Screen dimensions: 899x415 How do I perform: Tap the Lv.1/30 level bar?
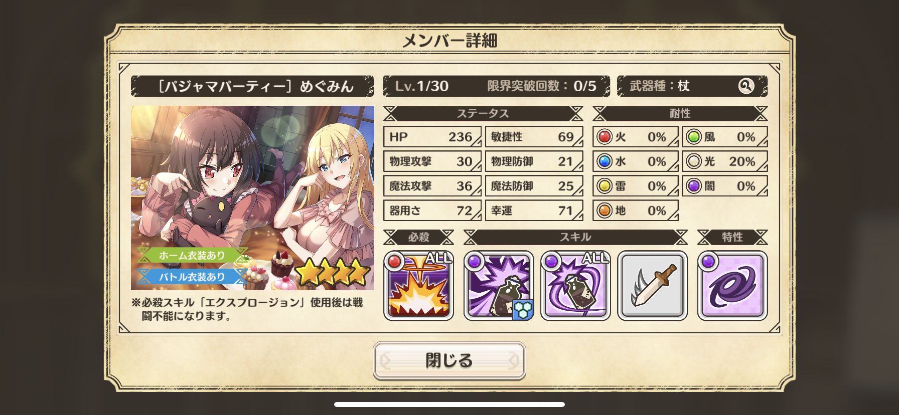coord(496,86)
